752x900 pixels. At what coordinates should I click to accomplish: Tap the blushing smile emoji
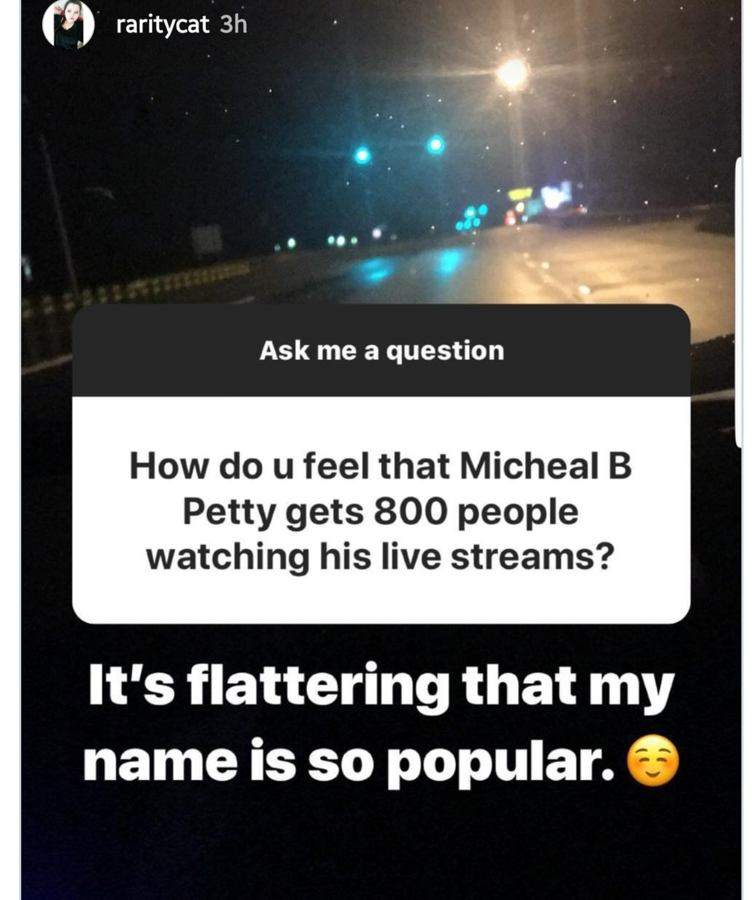click(653, 760)
